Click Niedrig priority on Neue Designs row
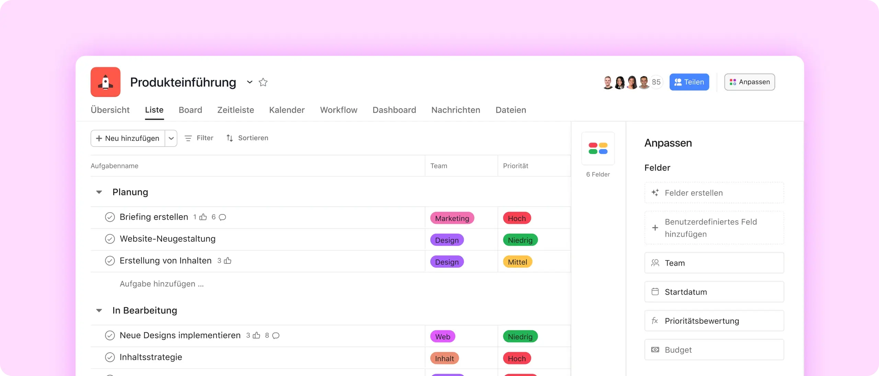The width and height of the screenshot is (879, 376). [520, 337]
